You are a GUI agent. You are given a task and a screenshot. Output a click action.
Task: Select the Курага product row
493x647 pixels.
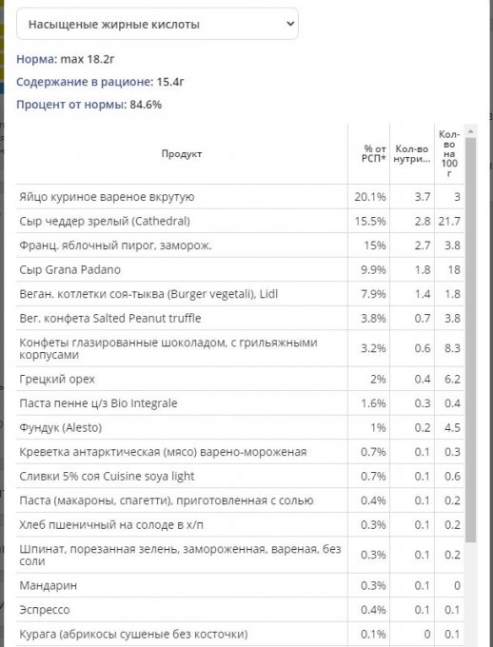pos(240,635)
